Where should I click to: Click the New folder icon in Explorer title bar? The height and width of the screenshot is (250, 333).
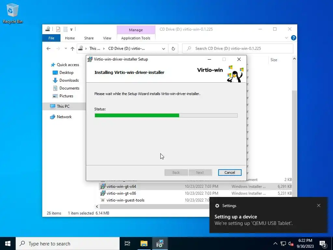click(x=66, y=29)
